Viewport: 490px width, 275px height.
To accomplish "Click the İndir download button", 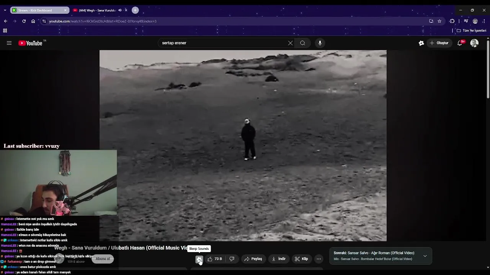I will (279, 259).
